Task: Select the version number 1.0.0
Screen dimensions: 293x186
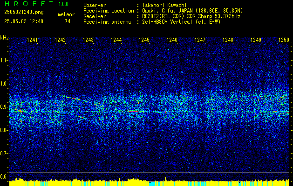Action: [x=63, y=4]
